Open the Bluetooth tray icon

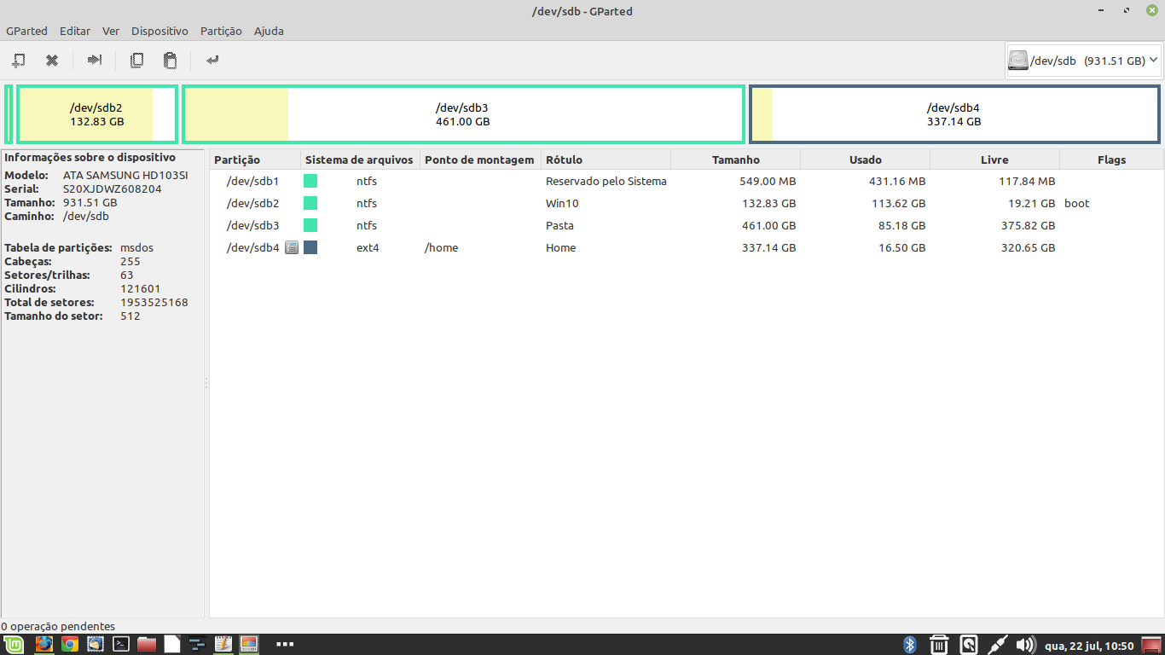(x=909, y=644)
